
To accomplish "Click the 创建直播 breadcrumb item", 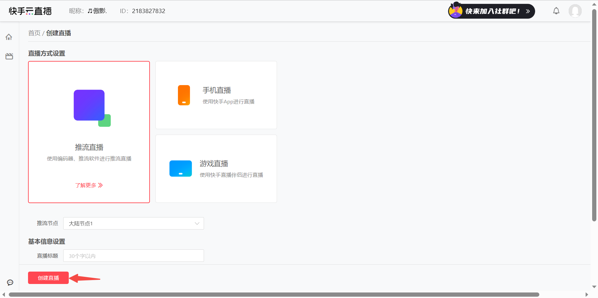I will pos(59,33).
